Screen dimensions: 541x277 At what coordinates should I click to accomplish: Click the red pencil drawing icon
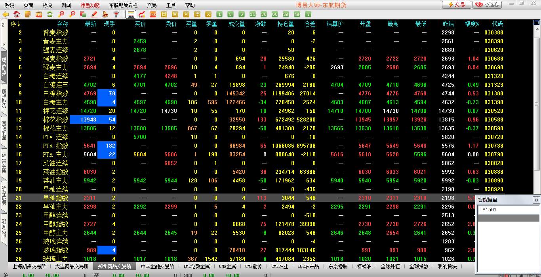(94, 14)
